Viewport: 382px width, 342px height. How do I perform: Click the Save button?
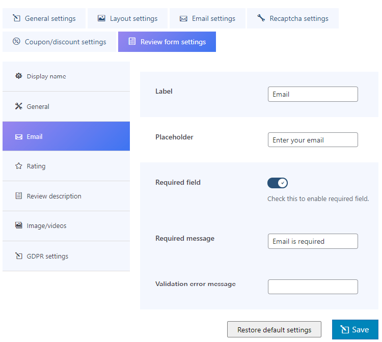click(x=355, y=329)
